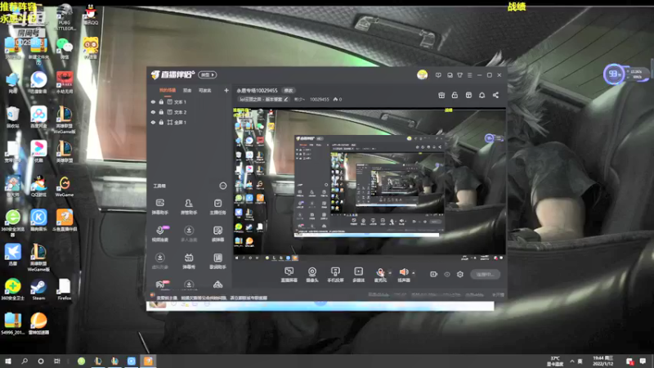Open the Steam desktop shortcut
Viewport: 654px width, 368px height.
(x=38, y=289)
